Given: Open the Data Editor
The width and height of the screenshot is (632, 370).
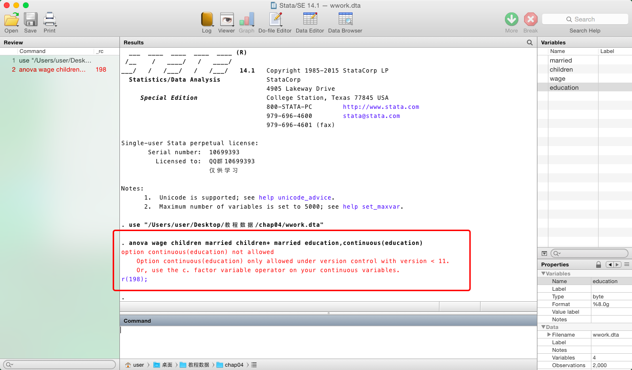Looking at the screenshot, I should pos(310,20).
